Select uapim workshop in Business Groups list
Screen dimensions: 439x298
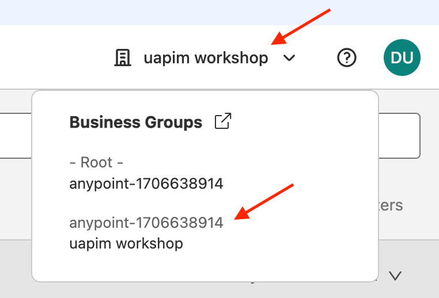click(x=126, y=243)
